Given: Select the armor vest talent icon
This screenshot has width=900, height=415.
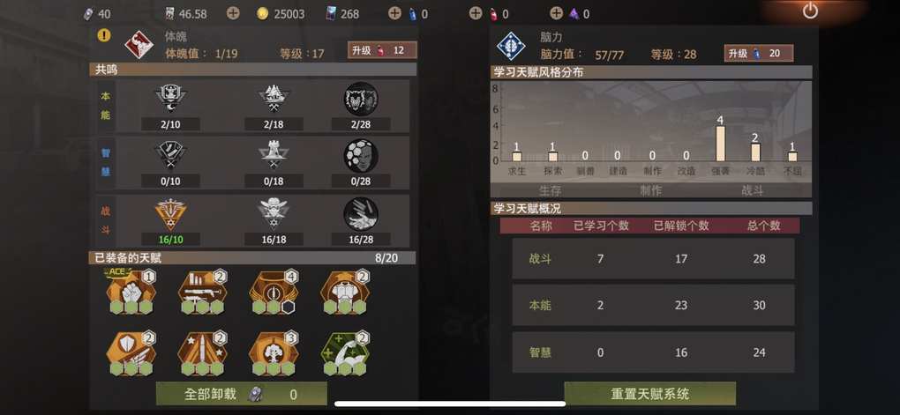Looking at the screenshot, I should coord(345,293).
